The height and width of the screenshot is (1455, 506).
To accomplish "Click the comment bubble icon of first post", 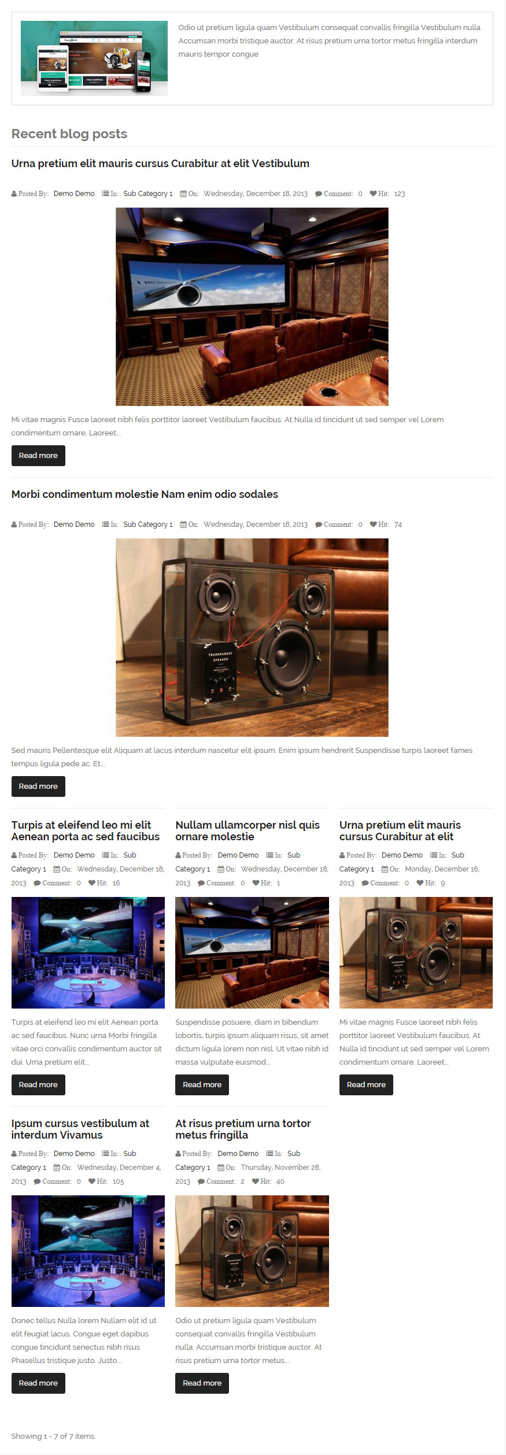I will click(318, 194).
